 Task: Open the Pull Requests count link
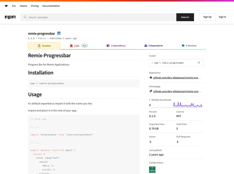(x=178, y=142)
